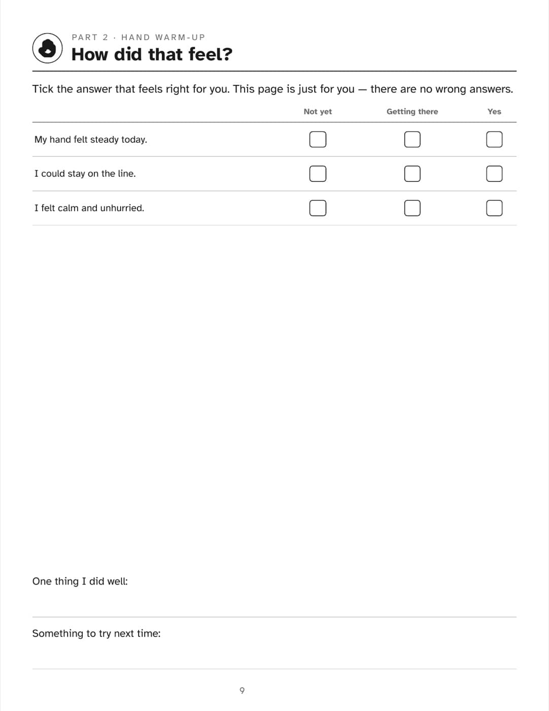This screenshot has width=549, height=711.
Task: Tick 'Not yet' for My hand felt steady
Action: 318,139
